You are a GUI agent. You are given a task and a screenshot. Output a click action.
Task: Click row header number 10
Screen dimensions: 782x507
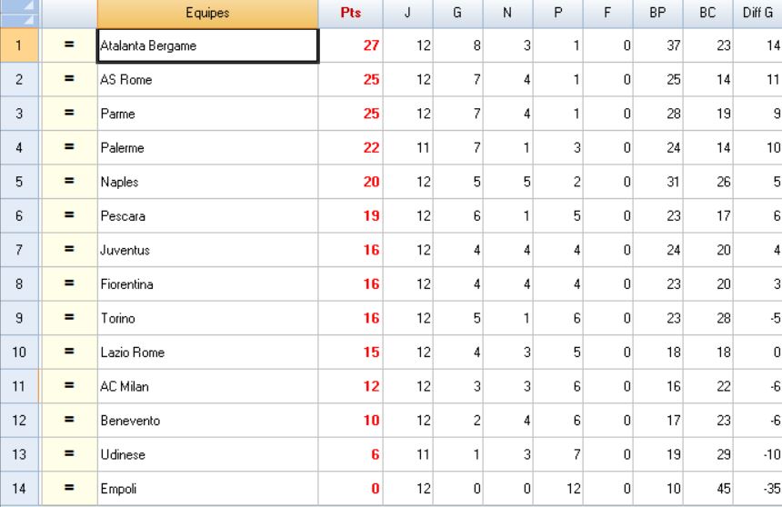20,352
